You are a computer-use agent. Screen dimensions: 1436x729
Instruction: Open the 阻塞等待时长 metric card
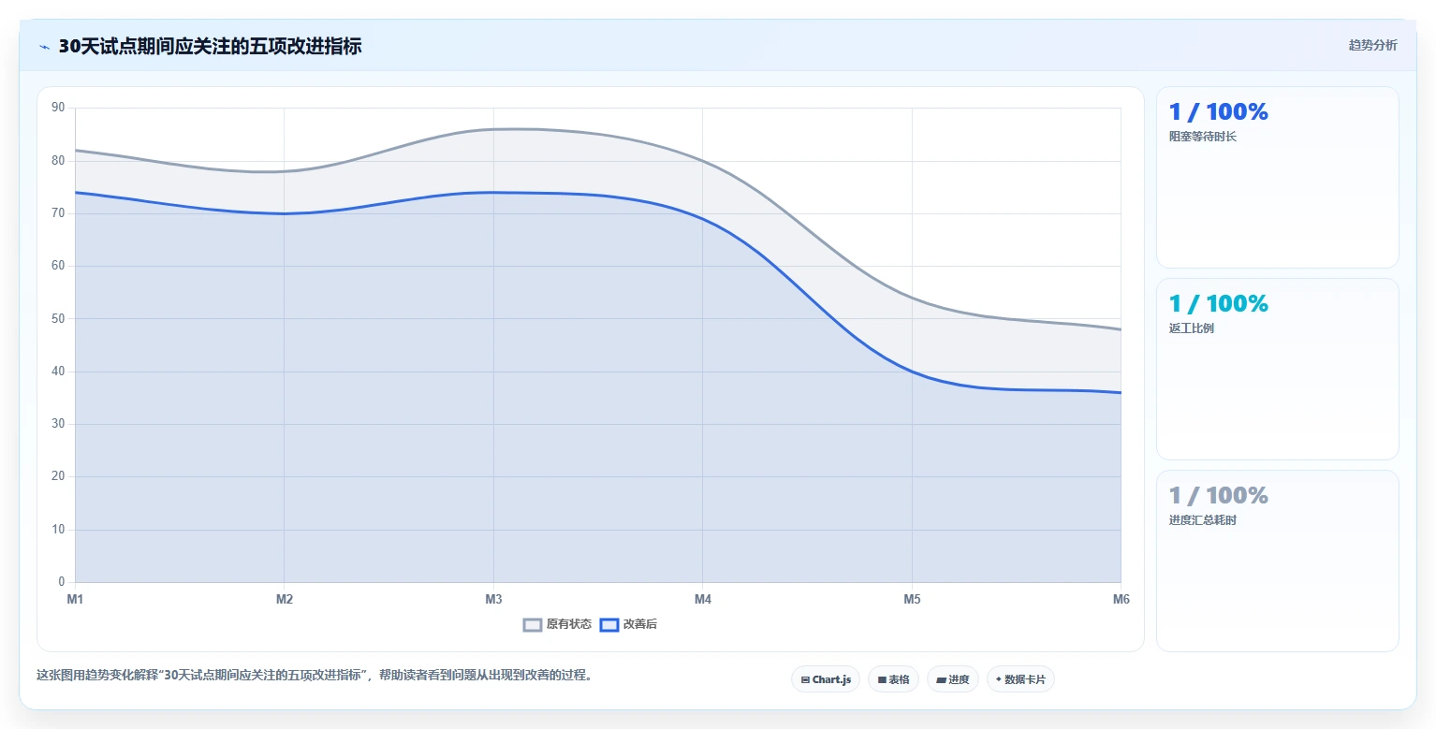(x=1277, y=178)
